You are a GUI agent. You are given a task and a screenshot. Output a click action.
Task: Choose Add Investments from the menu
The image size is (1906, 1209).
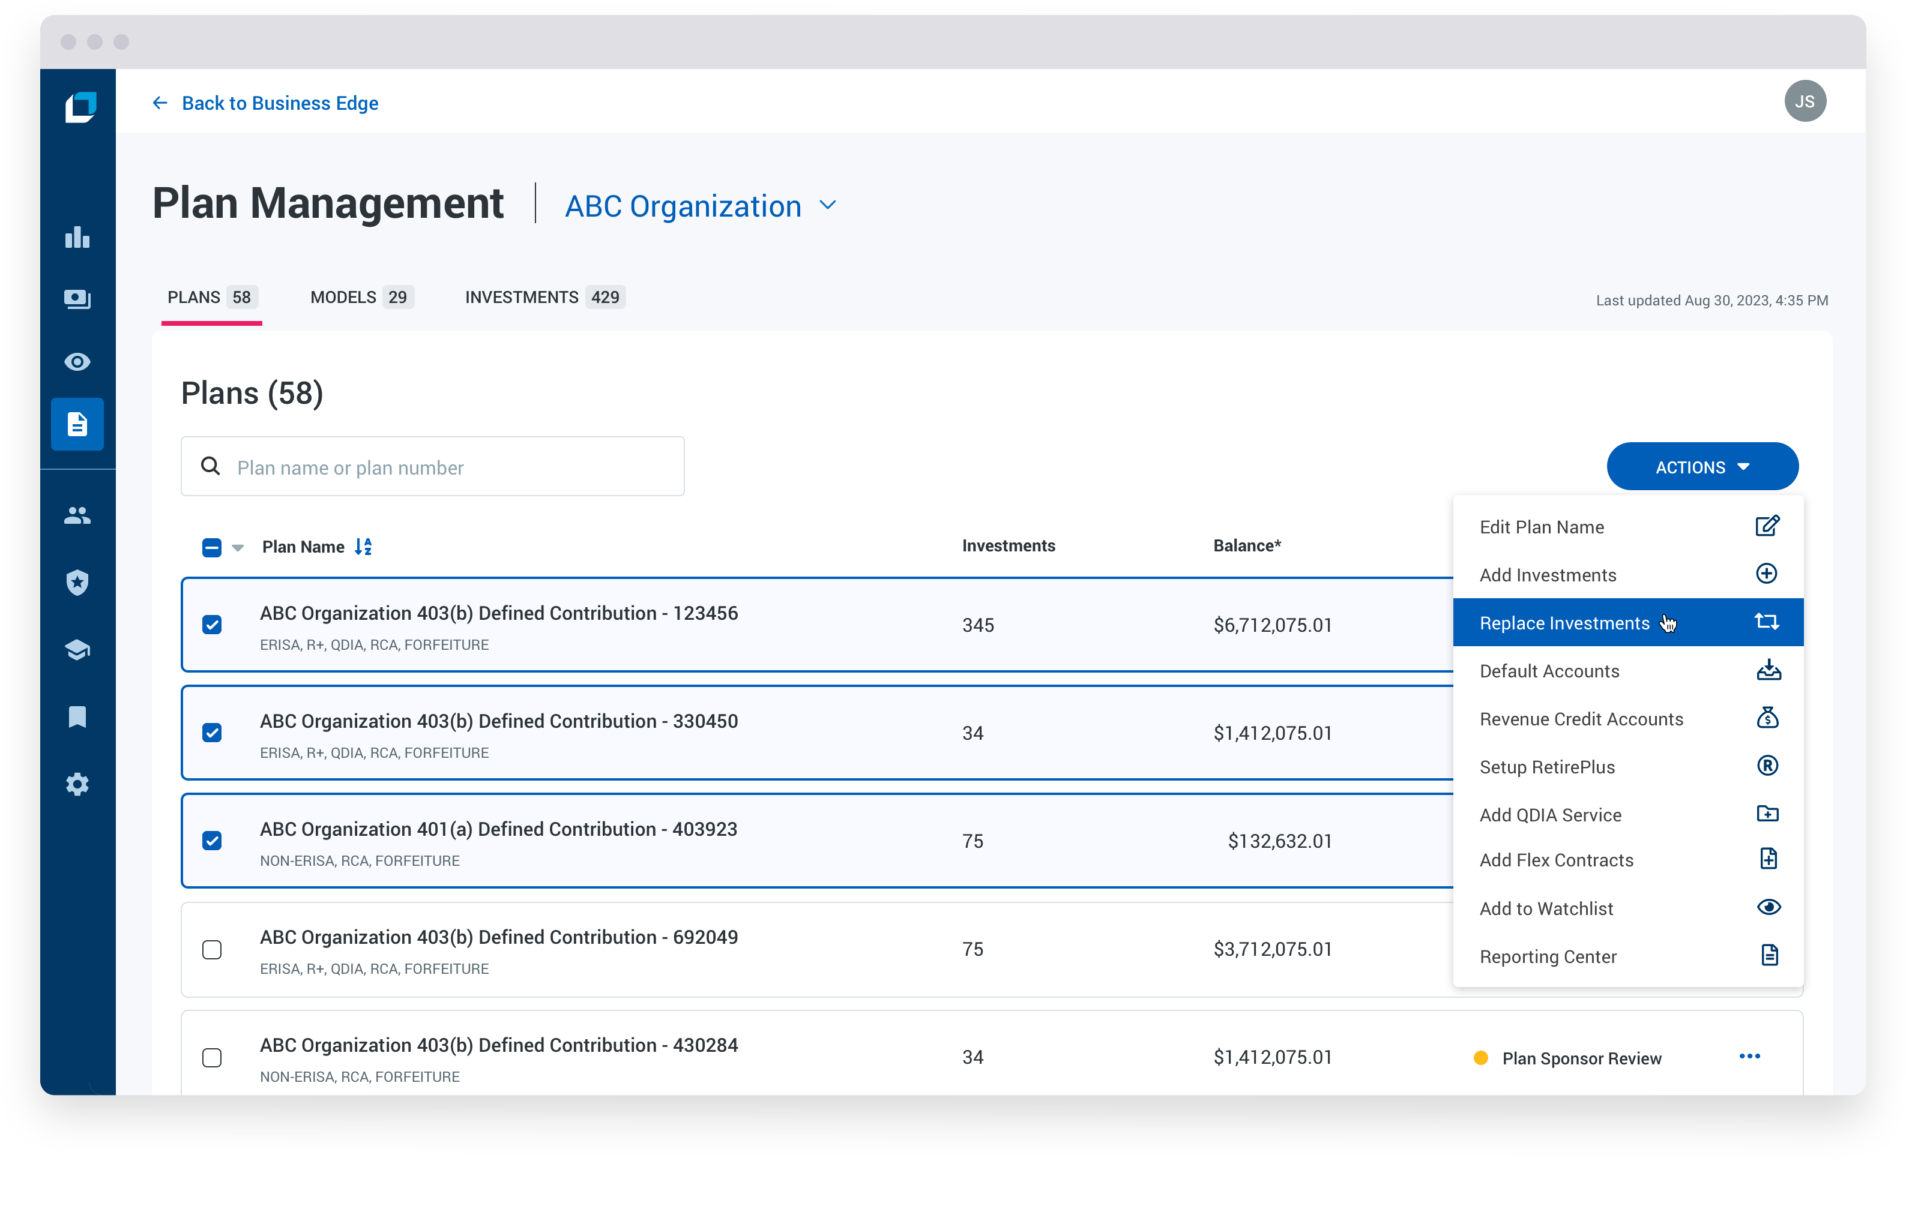[1627, 575]
